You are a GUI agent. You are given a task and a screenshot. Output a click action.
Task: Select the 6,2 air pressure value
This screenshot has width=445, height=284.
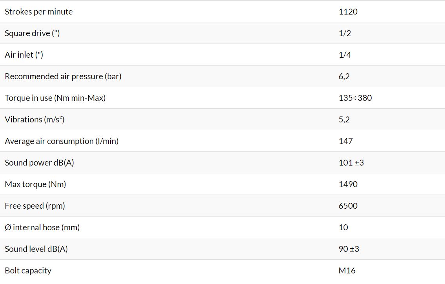point(344,76)
